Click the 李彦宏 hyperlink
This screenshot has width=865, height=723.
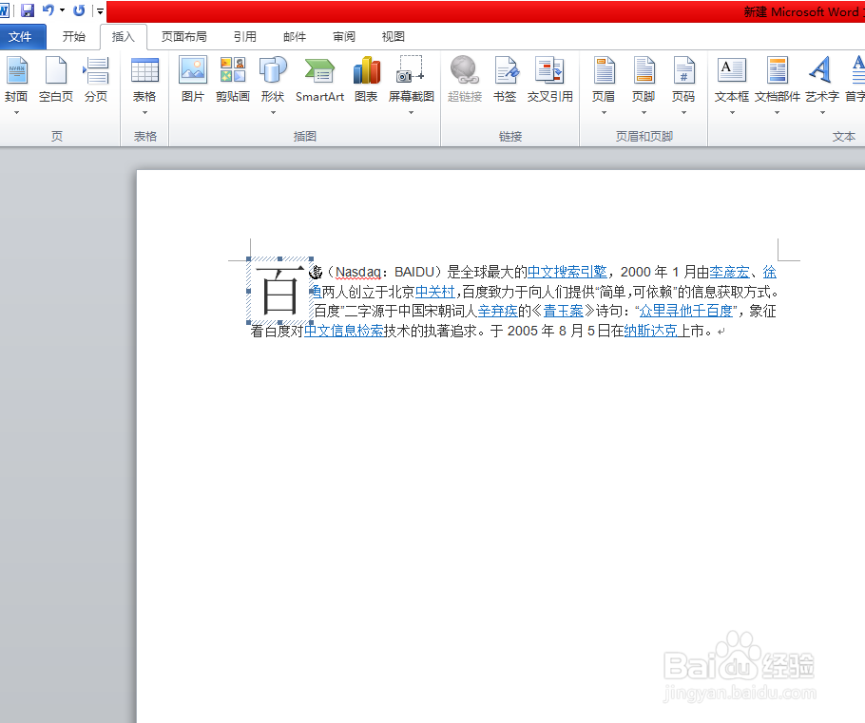(729, 272)
